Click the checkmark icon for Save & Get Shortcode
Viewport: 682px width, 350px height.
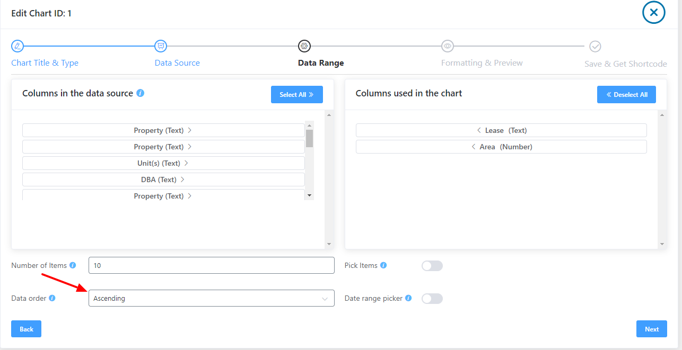(595, 46)
